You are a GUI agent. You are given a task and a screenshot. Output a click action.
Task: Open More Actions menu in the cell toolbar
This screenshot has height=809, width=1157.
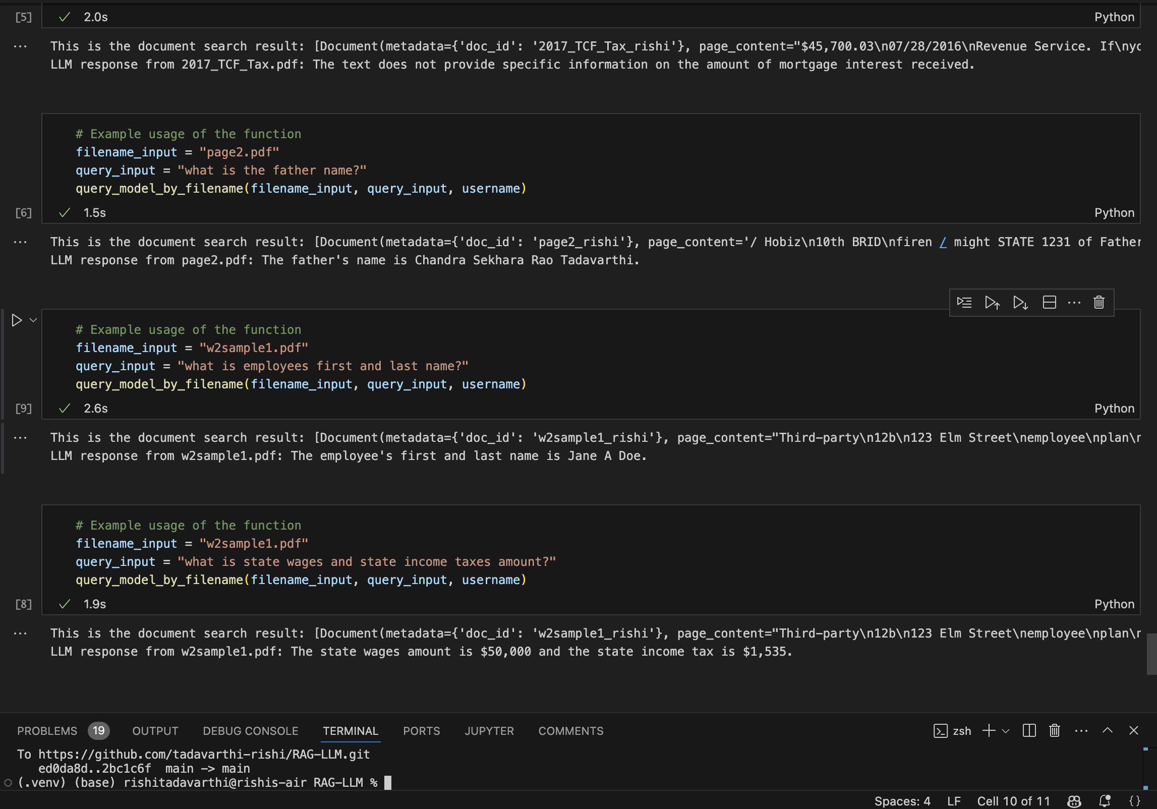tap(1074, 303)
